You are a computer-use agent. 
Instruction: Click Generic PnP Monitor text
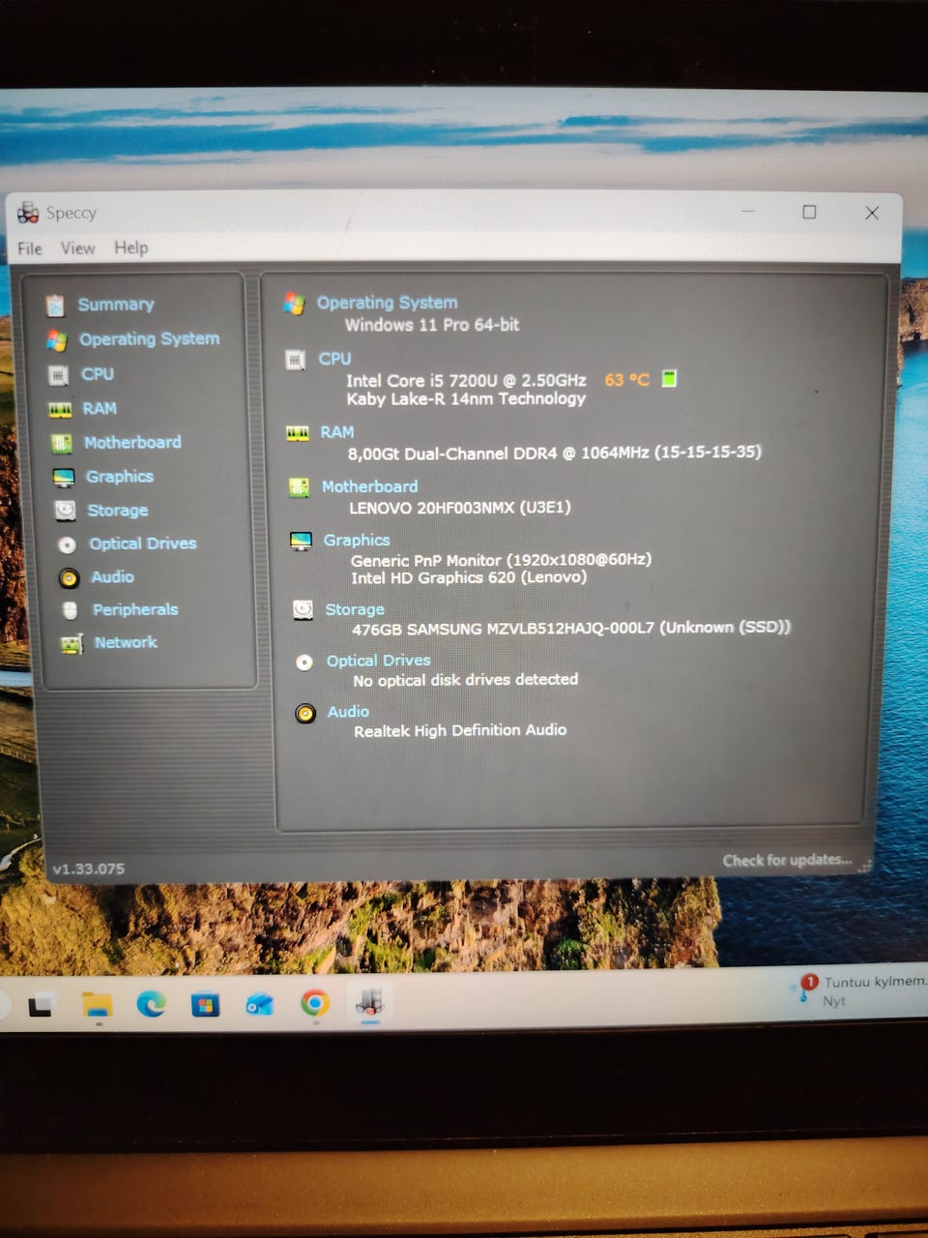(x=501, y=560)
